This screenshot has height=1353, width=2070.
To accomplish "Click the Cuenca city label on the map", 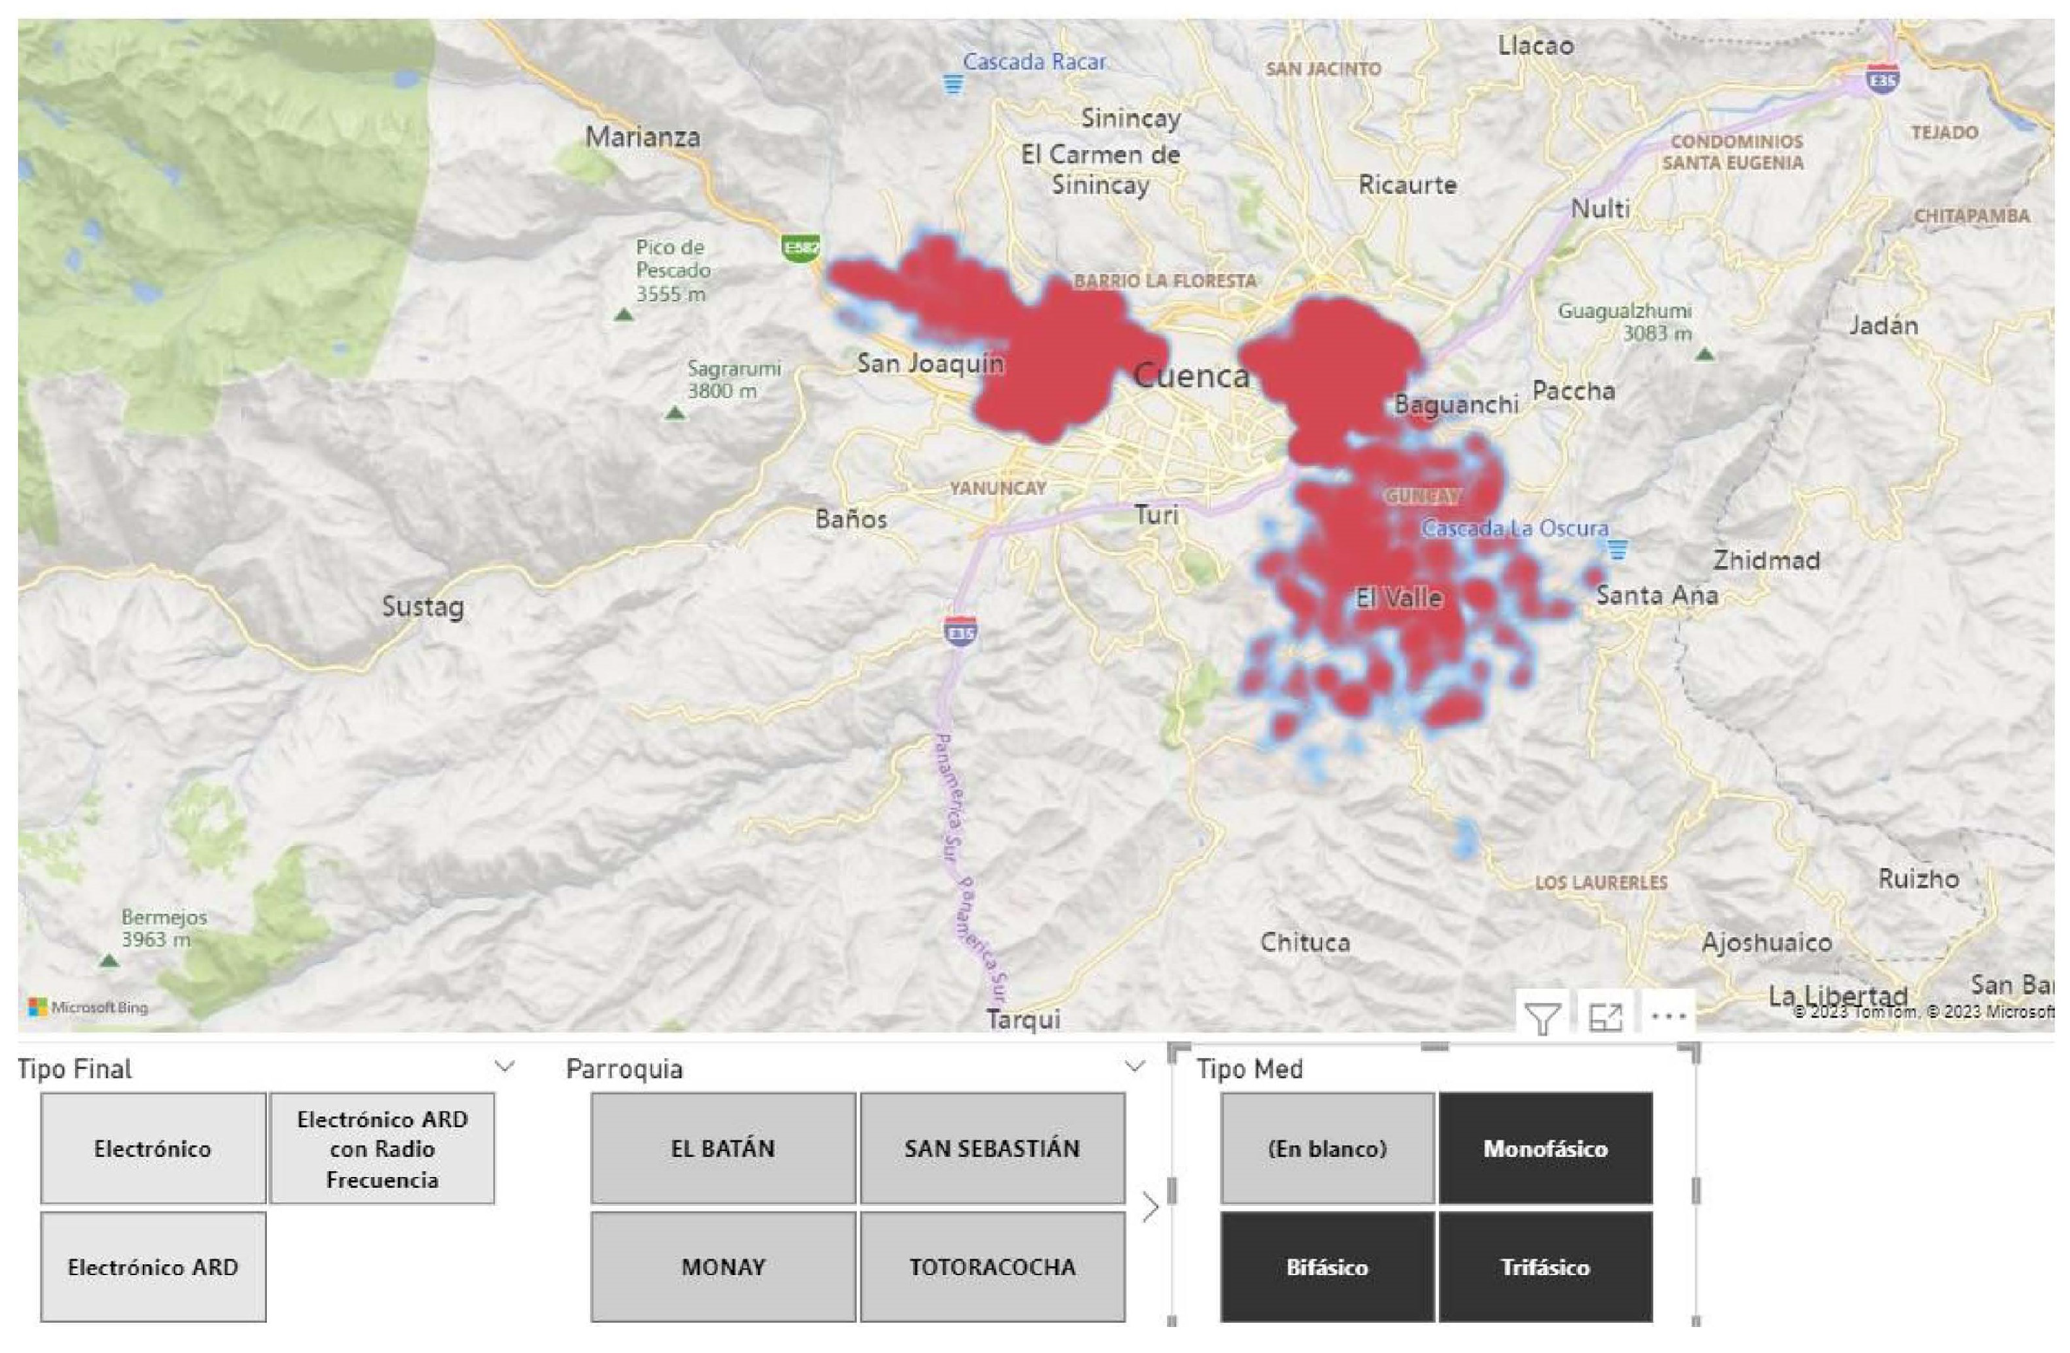I will pyautogui.click(x=1192, y=376).
